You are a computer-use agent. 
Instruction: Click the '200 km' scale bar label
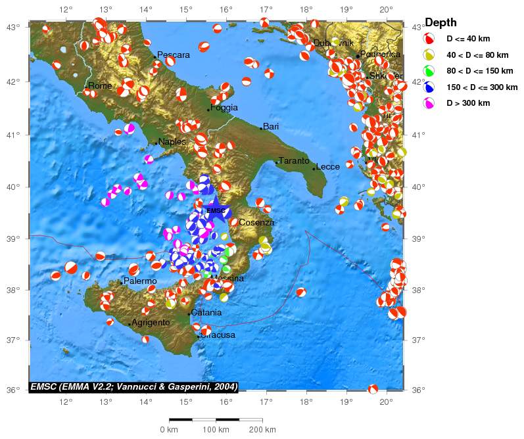[x=262, y=430]
